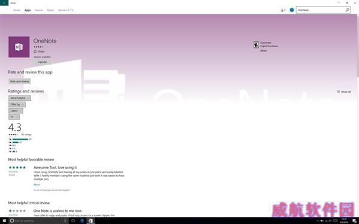
Task: Click the Rate and review button
Action: pos(20,81)
